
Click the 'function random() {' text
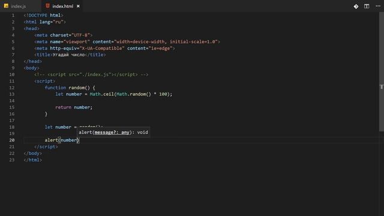click(x=70, y=88)
